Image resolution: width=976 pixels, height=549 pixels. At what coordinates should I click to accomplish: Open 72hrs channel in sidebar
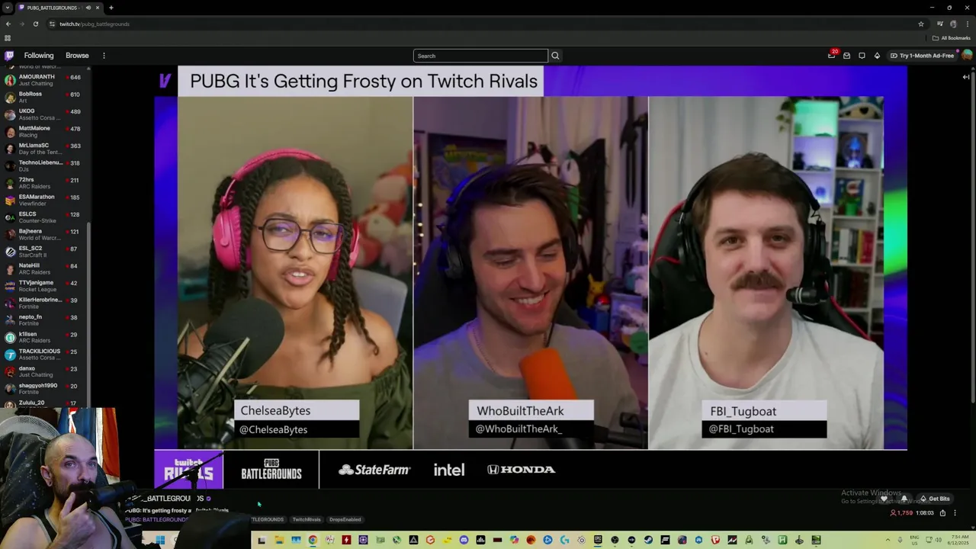click(x=44, y=183)
